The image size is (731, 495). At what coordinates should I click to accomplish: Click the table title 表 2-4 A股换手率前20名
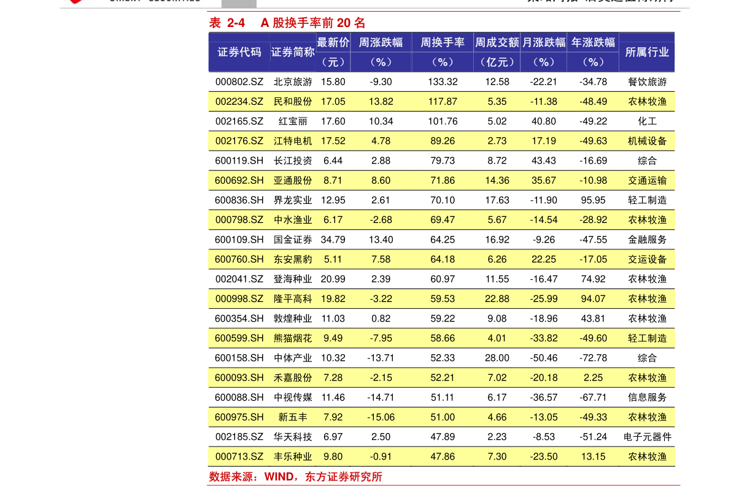pos(287,23)
